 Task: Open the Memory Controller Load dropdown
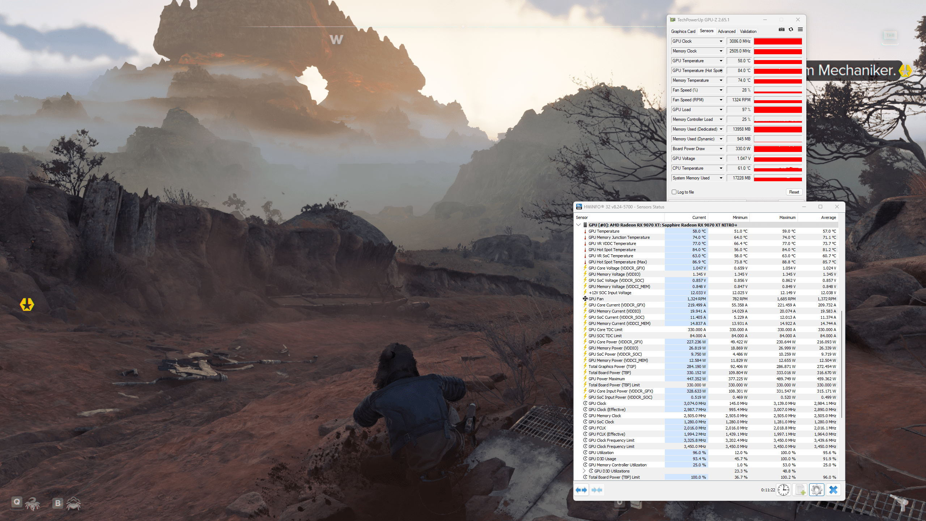point(721,119)
